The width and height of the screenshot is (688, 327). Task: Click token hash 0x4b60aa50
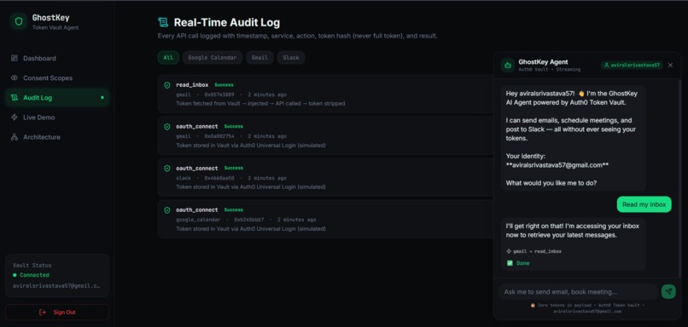219,178
